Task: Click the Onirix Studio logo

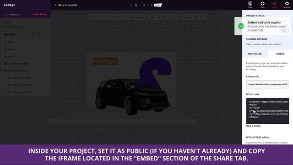Action: coord(146,5)
